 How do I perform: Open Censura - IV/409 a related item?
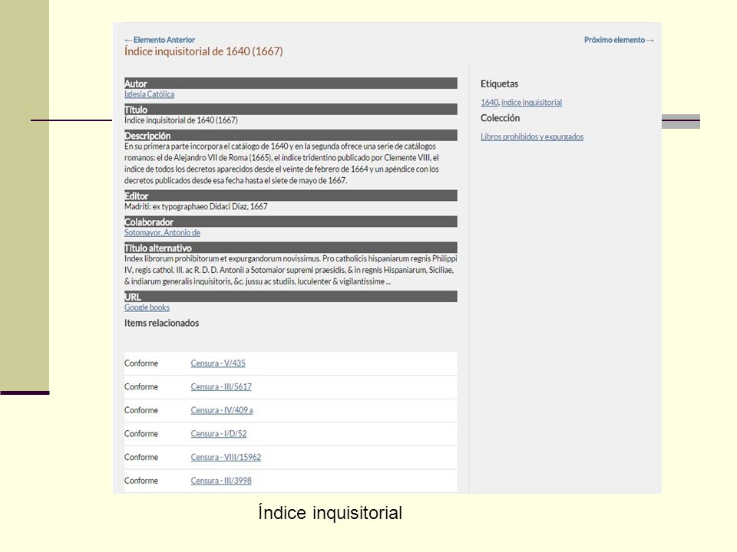click(222, 410)
